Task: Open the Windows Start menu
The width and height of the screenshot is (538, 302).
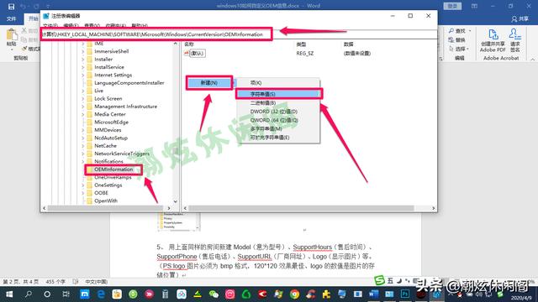Action: click(9, 294)
